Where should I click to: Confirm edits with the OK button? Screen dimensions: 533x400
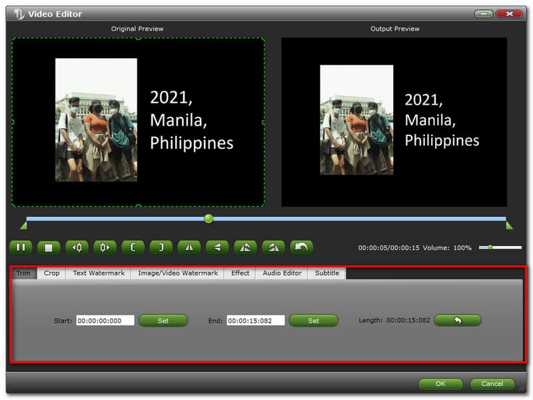[440, 384]
